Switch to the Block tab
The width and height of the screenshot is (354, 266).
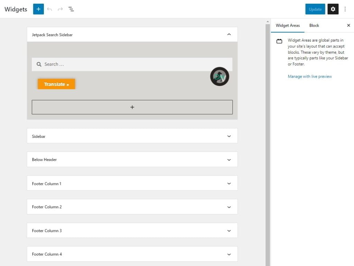click(314, 26)
